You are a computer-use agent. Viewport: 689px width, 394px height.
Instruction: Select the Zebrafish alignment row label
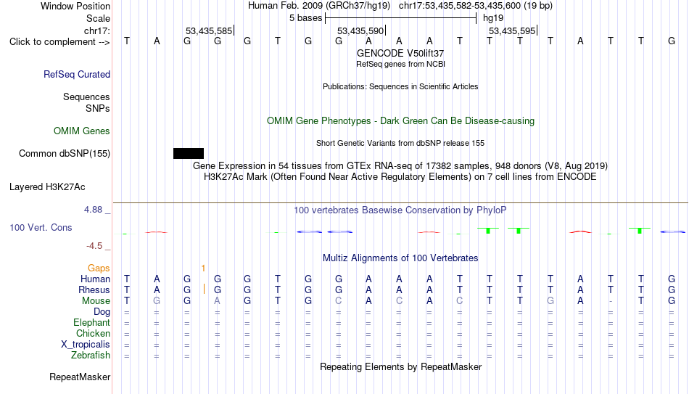click(x=91, y=356)
